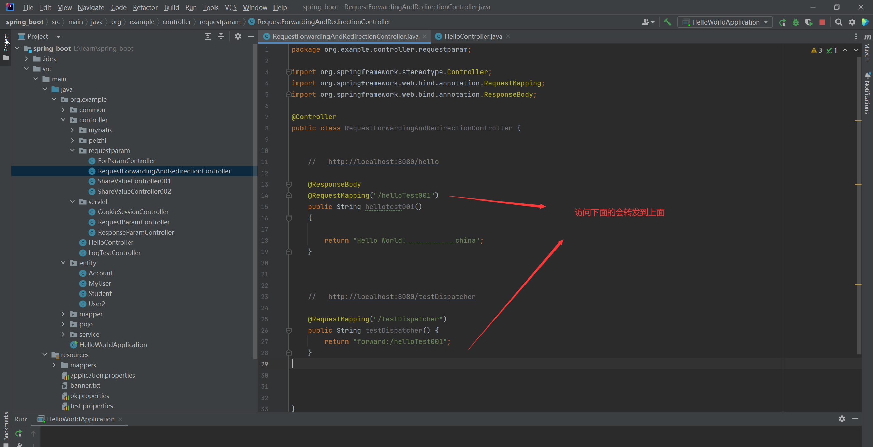Viewport: 873px width, 447px height.
Task: Open the IDE Settings gear icon
Action: coord(852,22)
